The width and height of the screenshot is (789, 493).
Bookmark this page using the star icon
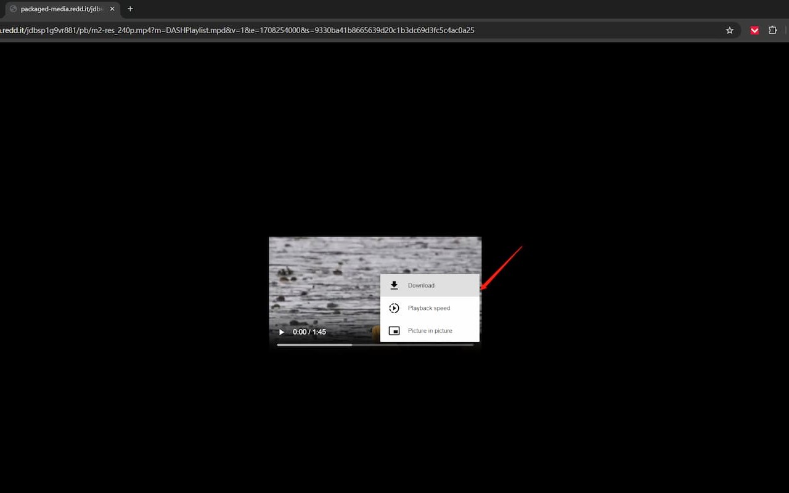pos(729,30)
